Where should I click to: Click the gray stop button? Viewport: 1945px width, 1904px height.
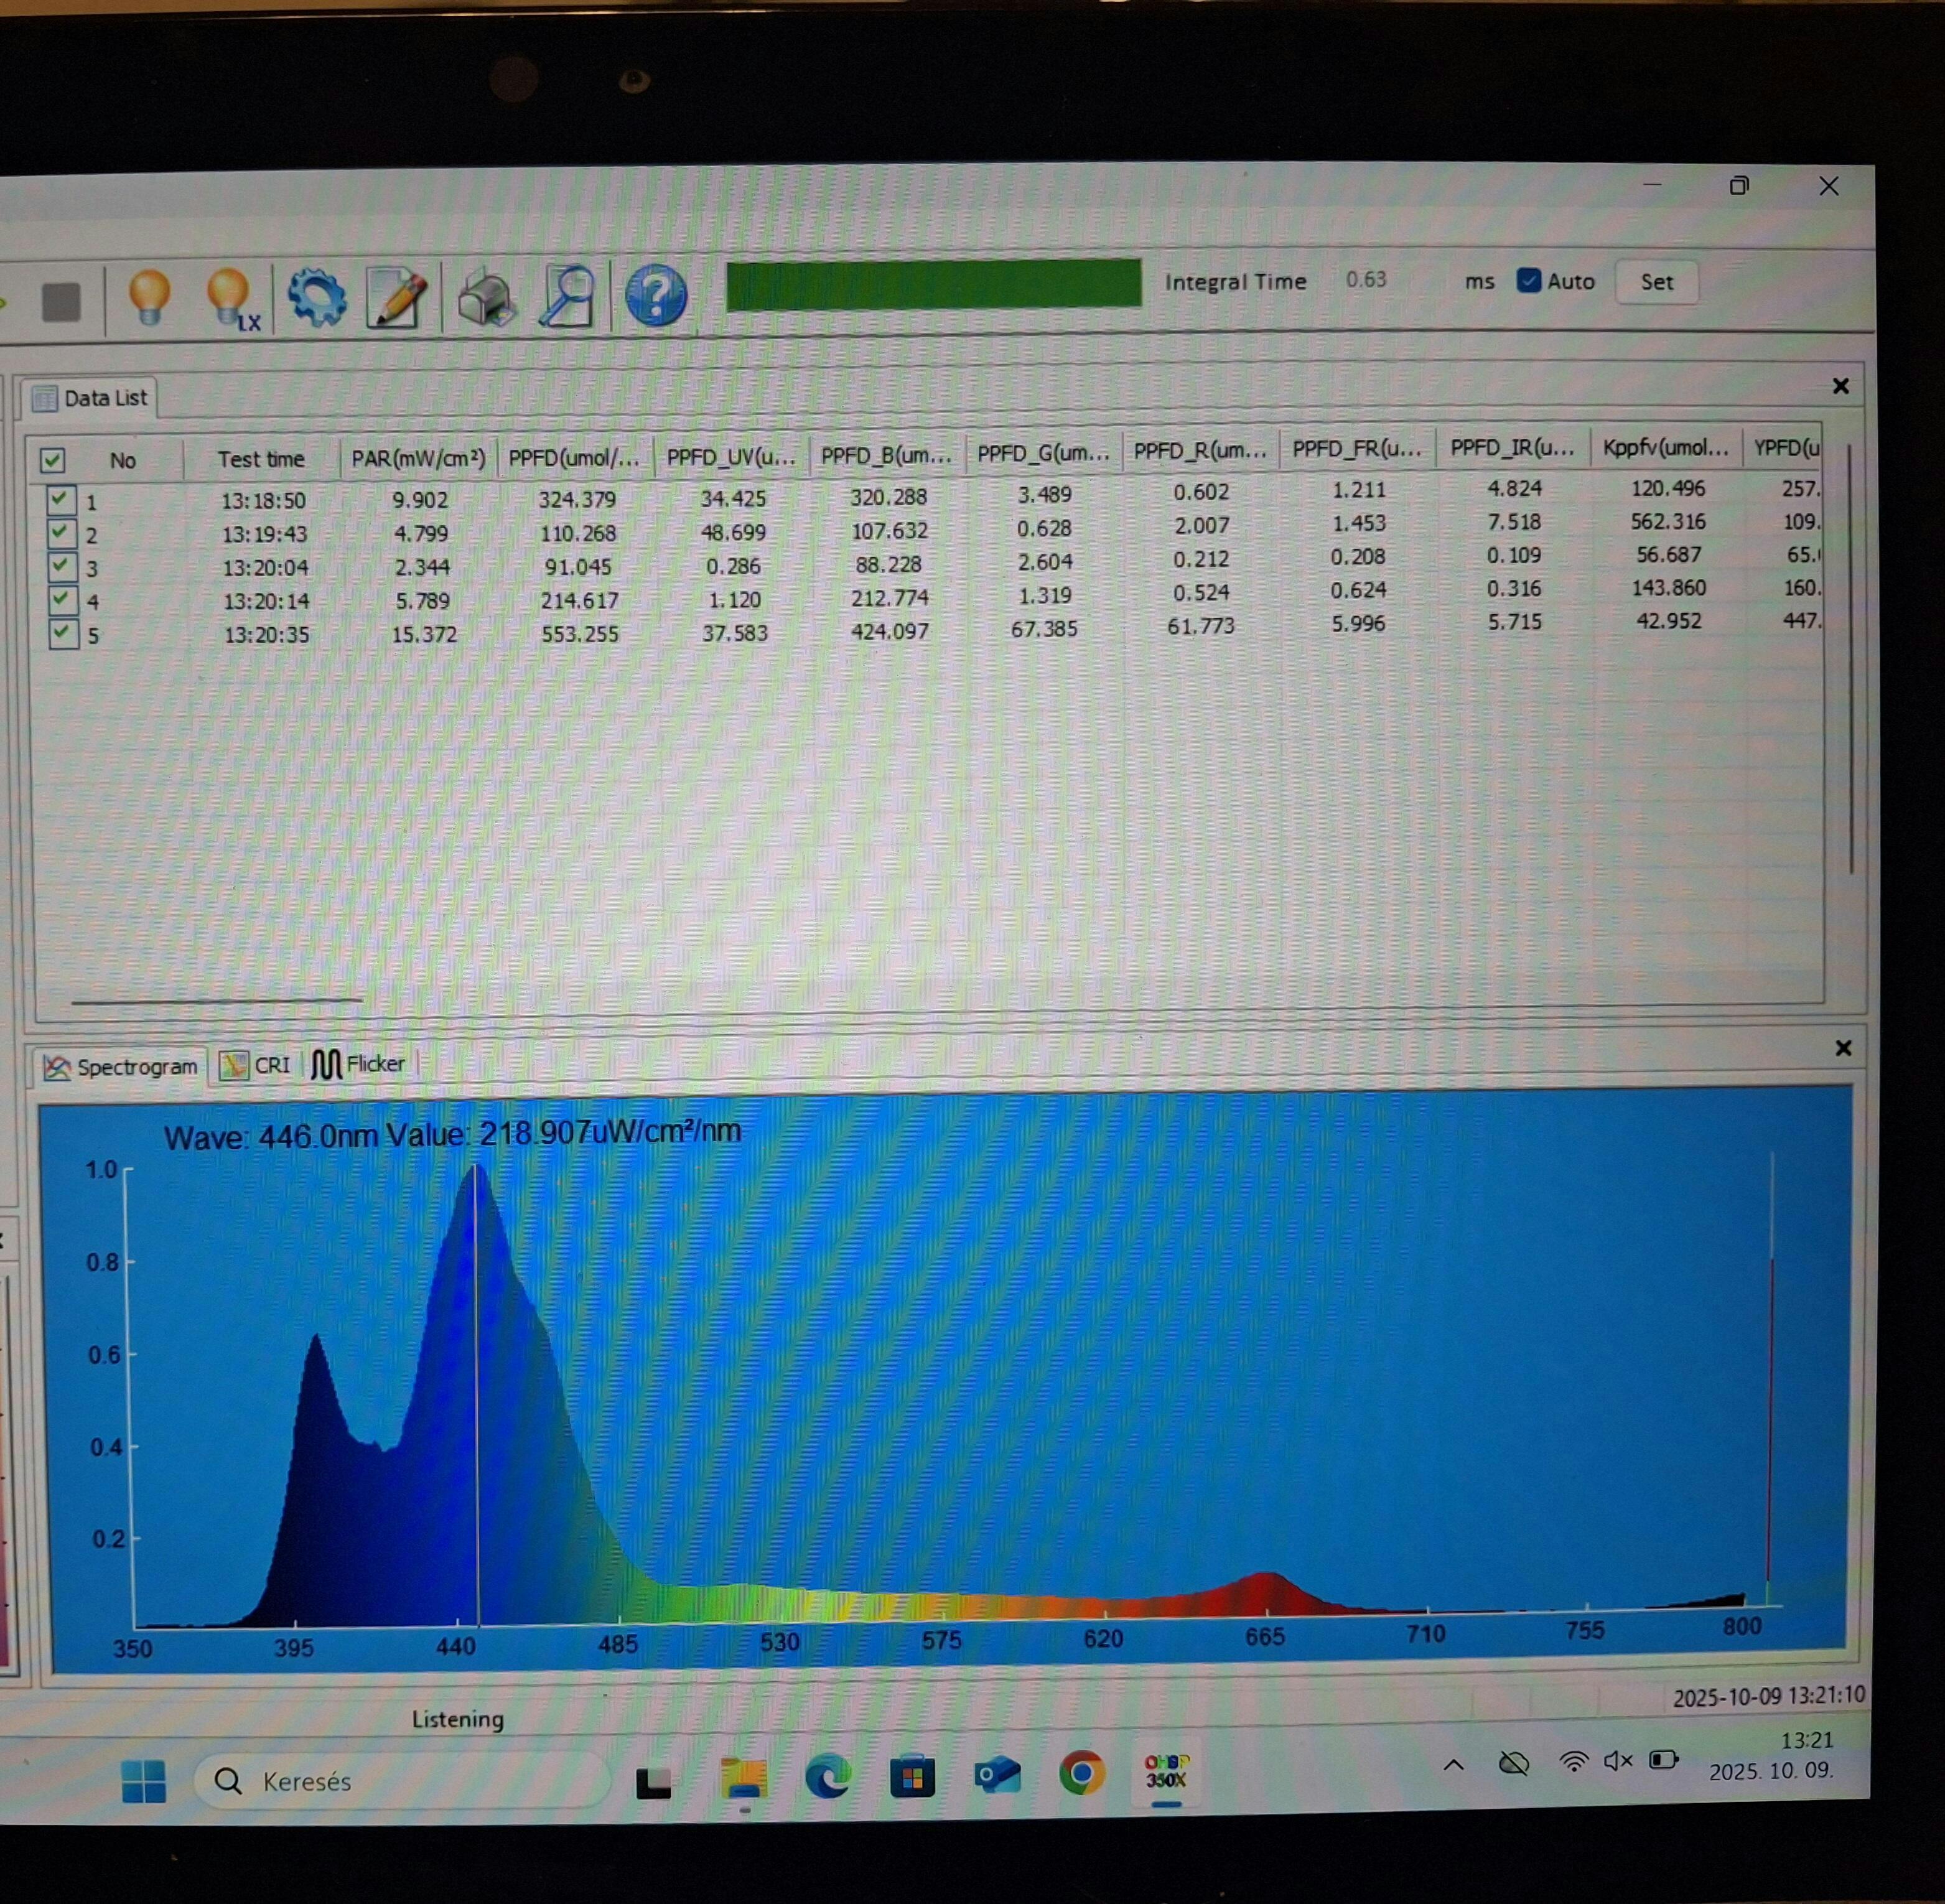(x=61, y=301)
